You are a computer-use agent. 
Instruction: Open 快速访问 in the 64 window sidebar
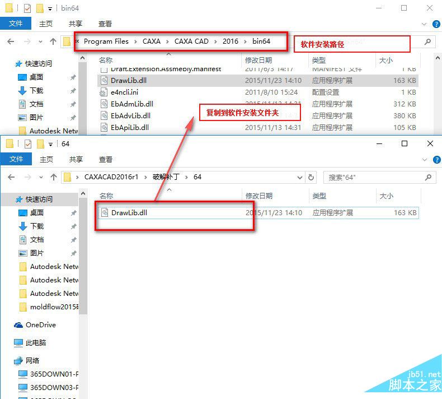pyautogui.click(x=39, y=199)
